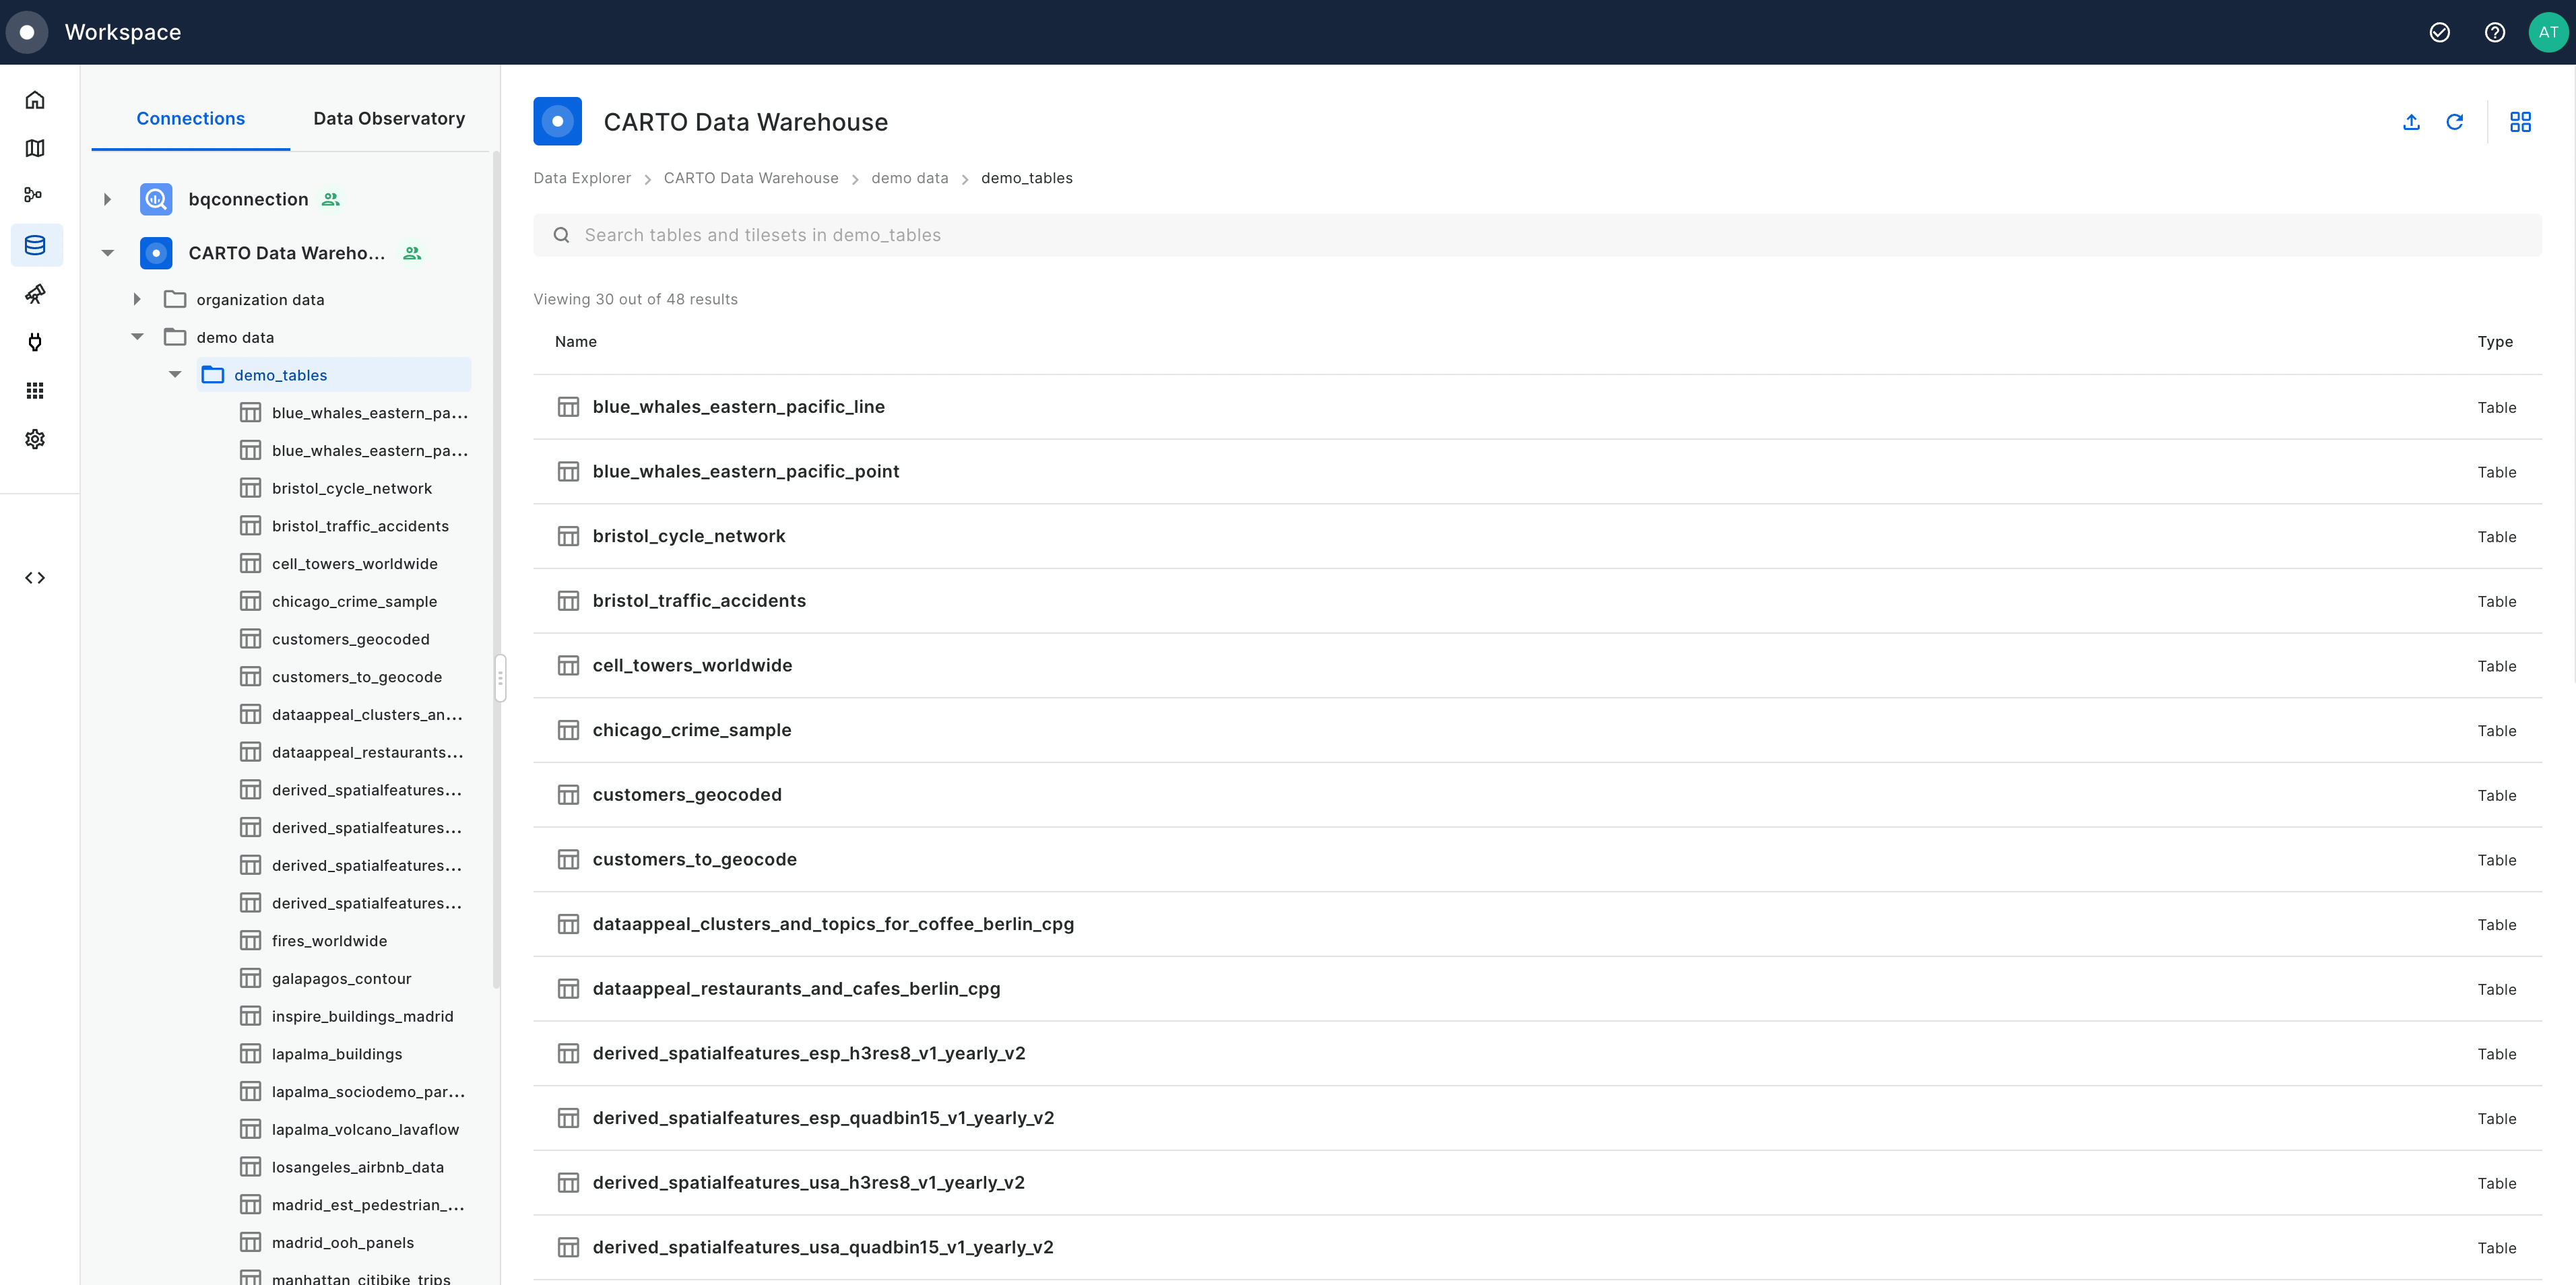Open the Developers code brackets icon
The width and height of the screenshot is (2576, 1285).
(x=35, y=578)
